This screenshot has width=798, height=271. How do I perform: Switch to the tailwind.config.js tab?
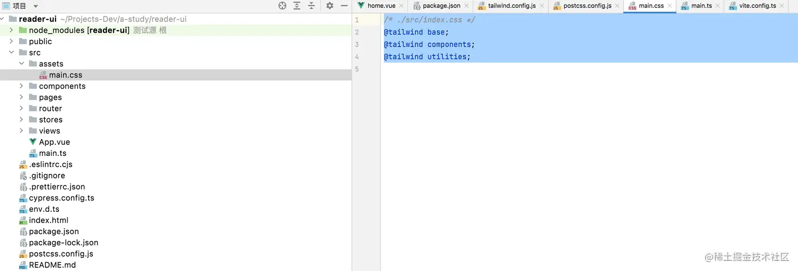512,6
